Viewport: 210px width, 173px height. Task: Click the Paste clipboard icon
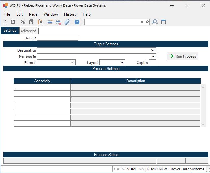(40, 22)
